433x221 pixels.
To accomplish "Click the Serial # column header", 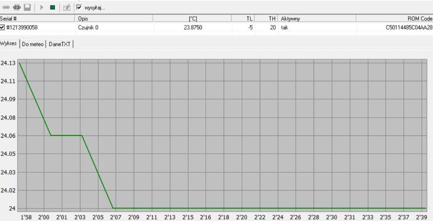I will [37, 19].
